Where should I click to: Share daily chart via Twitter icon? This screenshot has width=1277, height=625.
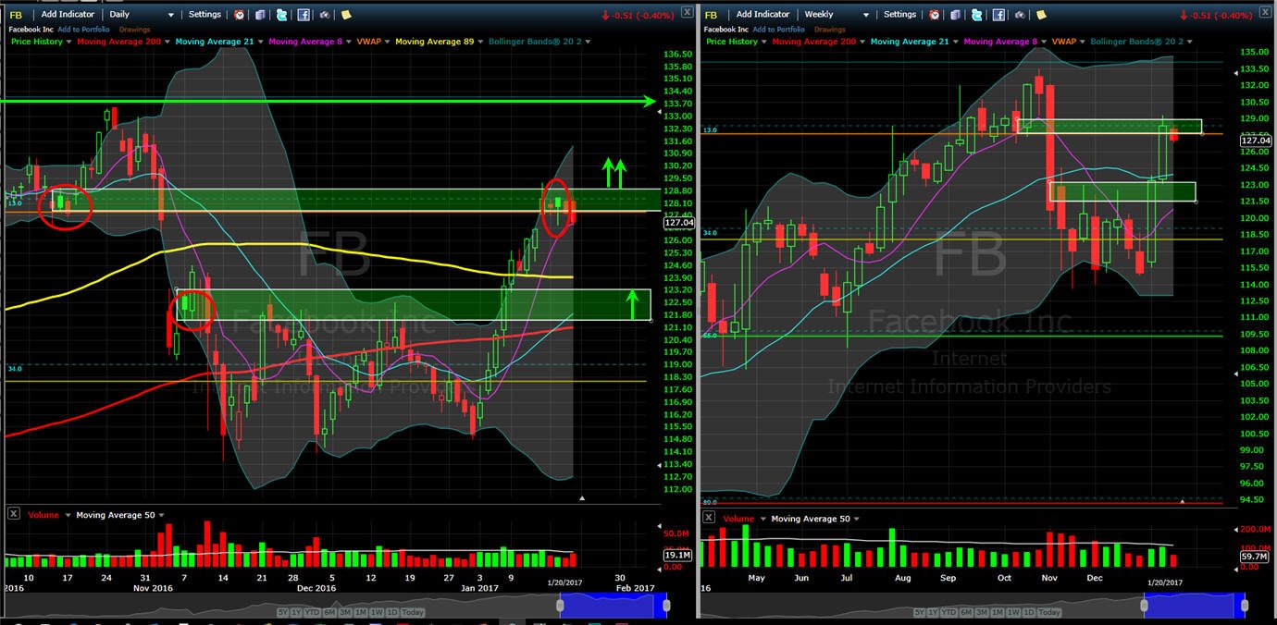pyautogui.click(x=281, y=15)
